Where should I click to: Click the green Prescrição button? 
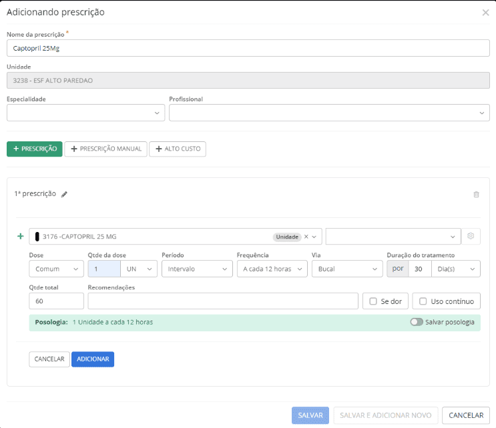coord(35,149)
